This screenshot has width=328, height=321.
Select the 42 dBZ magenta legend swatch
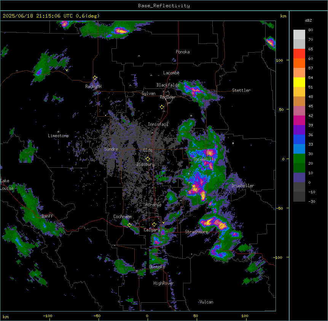point(299,120)
